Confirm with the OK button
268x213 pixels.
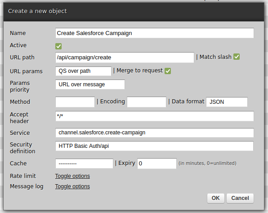pos(216,198)
